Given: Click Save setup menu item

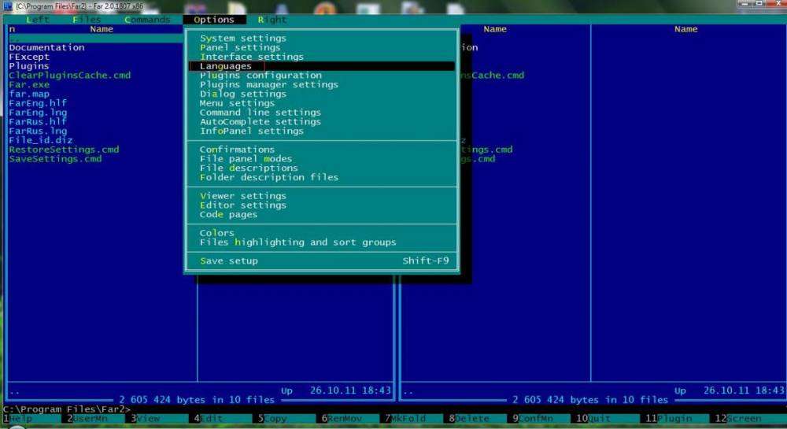Looking at the screenshot, I should (228, 261).
